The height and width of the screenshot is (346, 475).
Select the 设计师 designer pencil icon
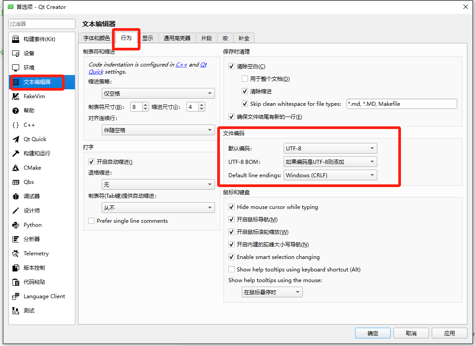(x=16, y=211)
